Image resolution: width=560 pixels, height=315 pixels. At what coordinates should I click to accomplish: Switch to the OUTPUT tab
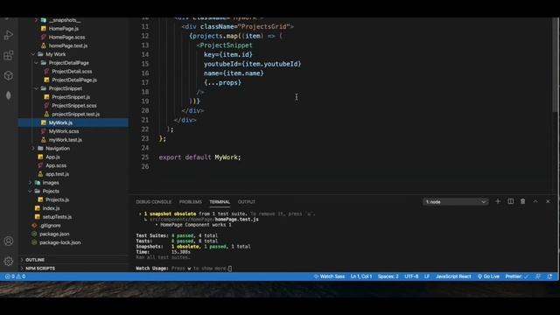click(247, 202)
